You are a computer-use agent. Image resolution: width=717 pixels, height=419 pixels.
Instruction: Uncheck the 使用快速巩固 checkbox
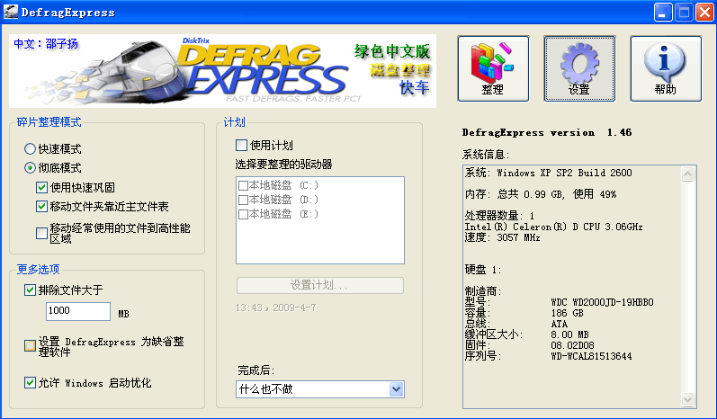pos(41,187)
